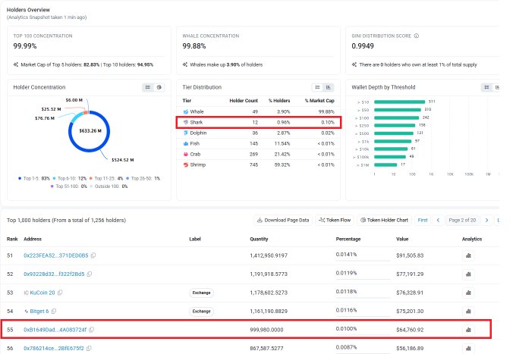The height and width of the screenshot is (354, 516).
Task: Click the > $1k wallet depth bar
Action: click(392, 141)
